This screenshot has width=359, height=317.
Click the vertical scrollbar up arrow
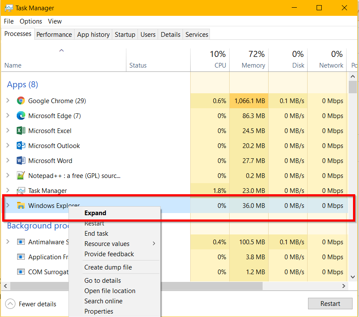[353, 77]
